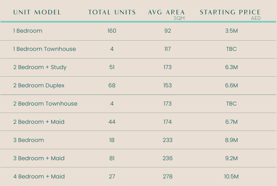Click the 3 Bedroom row label
The width and height of the screenshot is (277, 186).
coord(28,140)
